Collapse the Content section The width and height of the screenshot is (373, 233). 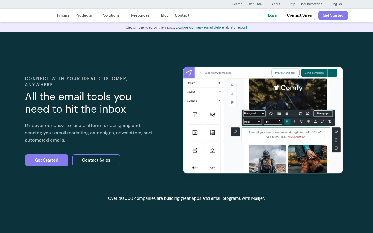[x=204, y=101]
